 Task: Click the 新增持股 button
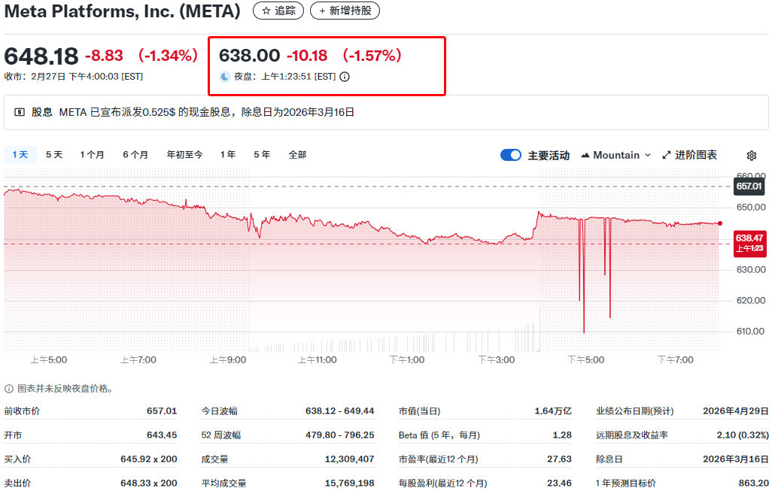345,11
